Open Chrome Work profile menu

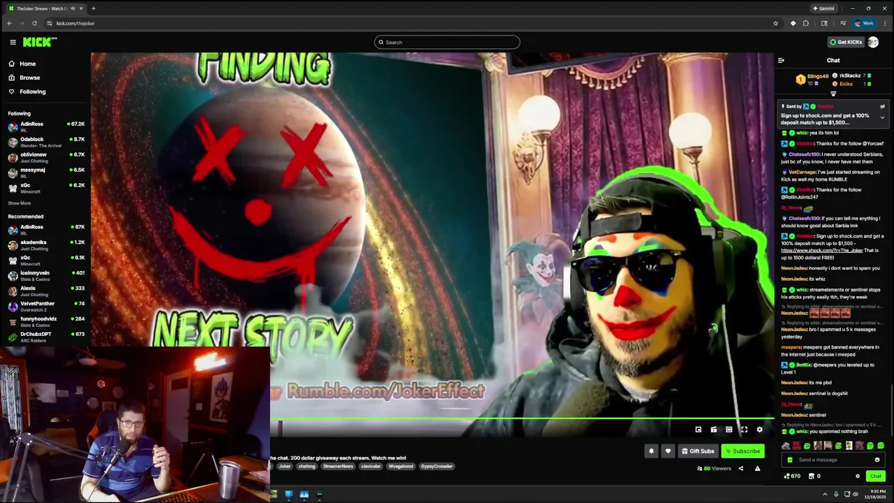pyautogui.click(x=864, y=23)
